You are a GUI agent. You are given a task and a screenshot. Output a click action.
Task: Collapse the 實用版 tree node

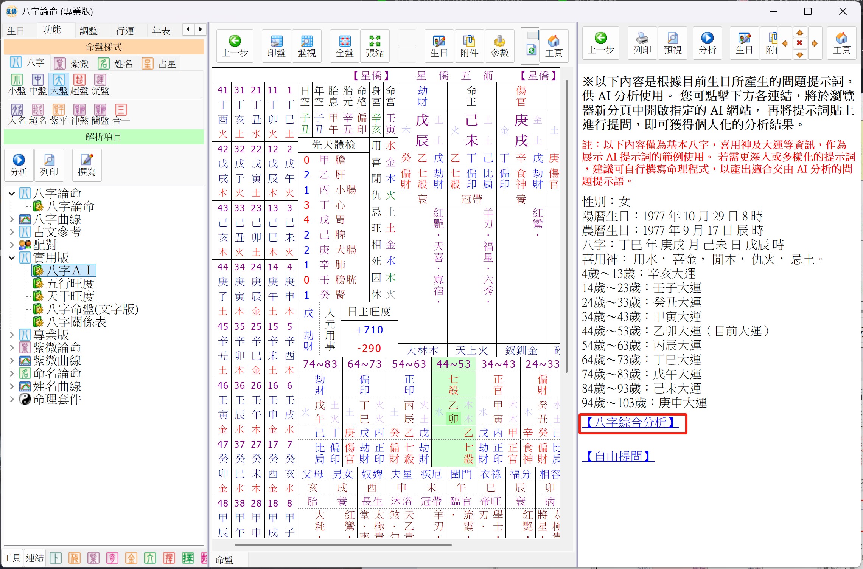pyautogui.click(x=12, y=258)
